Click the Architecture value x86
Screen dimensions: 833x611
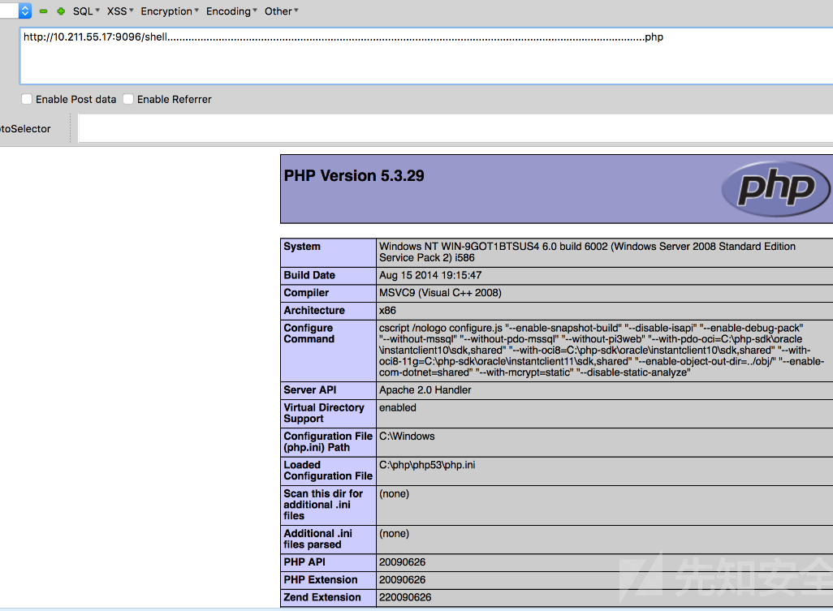coord(387,310)
